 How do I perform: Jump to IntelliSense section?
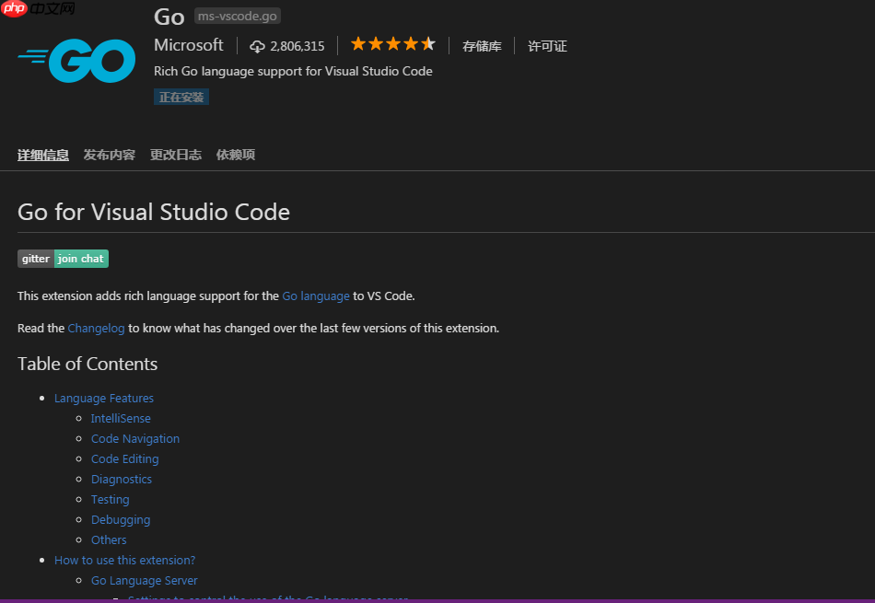coord(121,418)
